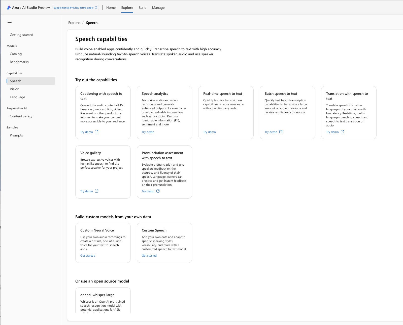Click external link icon beside Supplemental Preview Terms
403x325 pixels.
click(96, 8)
